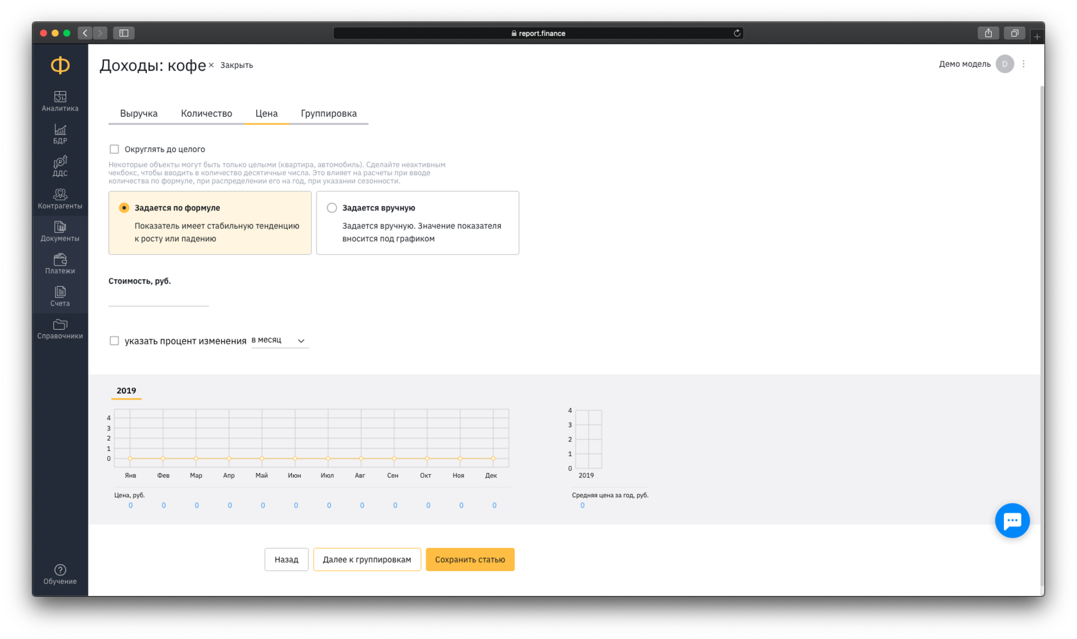Show all Safari tabs overview
Viewport: 1077px width, 639px height.
click(x=1015, y=33)
